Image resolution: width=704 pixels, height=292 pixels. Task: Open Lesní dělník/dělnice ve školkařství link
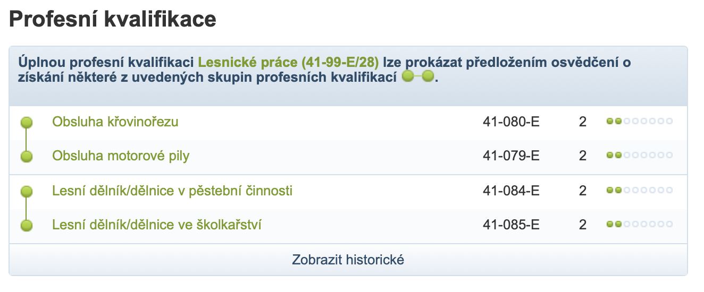point(156,225)
